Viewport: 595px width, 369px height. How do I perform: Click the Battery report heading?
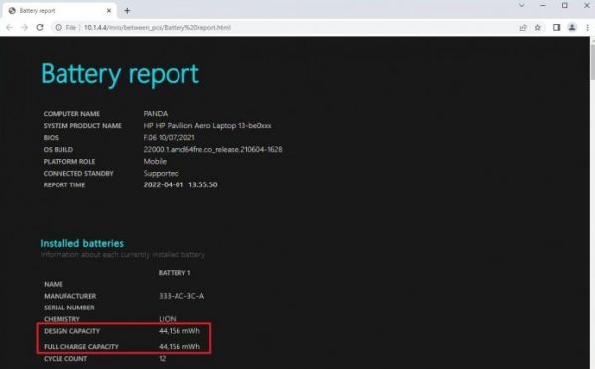click(120, 74)
